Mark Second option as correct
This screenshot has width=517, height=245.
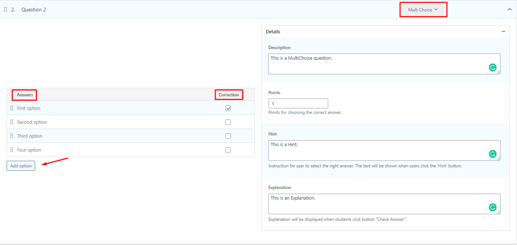click(228, 122)
